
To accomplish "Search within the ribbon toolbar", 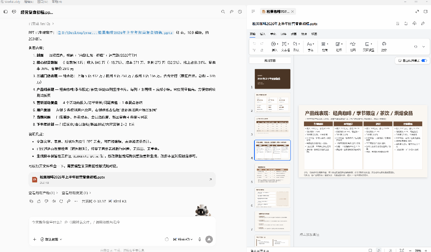I will (x=415, y=46).
